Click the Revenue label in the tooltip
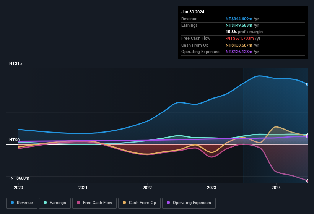Screen dimensions: 314x214 (x=189, y=19)
